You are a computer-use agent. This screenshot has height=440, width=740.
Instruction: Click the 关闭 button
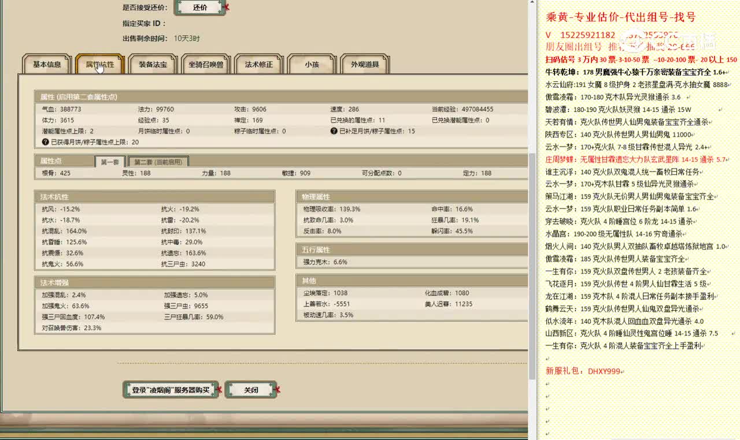(x=251, y=390)
